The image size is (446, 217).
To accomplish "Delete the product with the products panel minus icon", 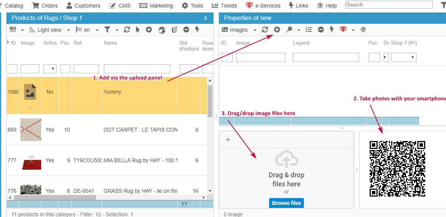I will click(x=186, y=29).
